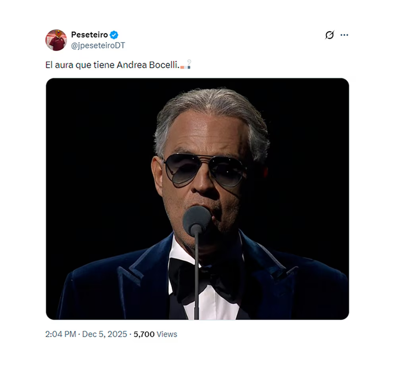
Task: Click the blue verified badge beside Peseteiro
Action: pos(114,35)
